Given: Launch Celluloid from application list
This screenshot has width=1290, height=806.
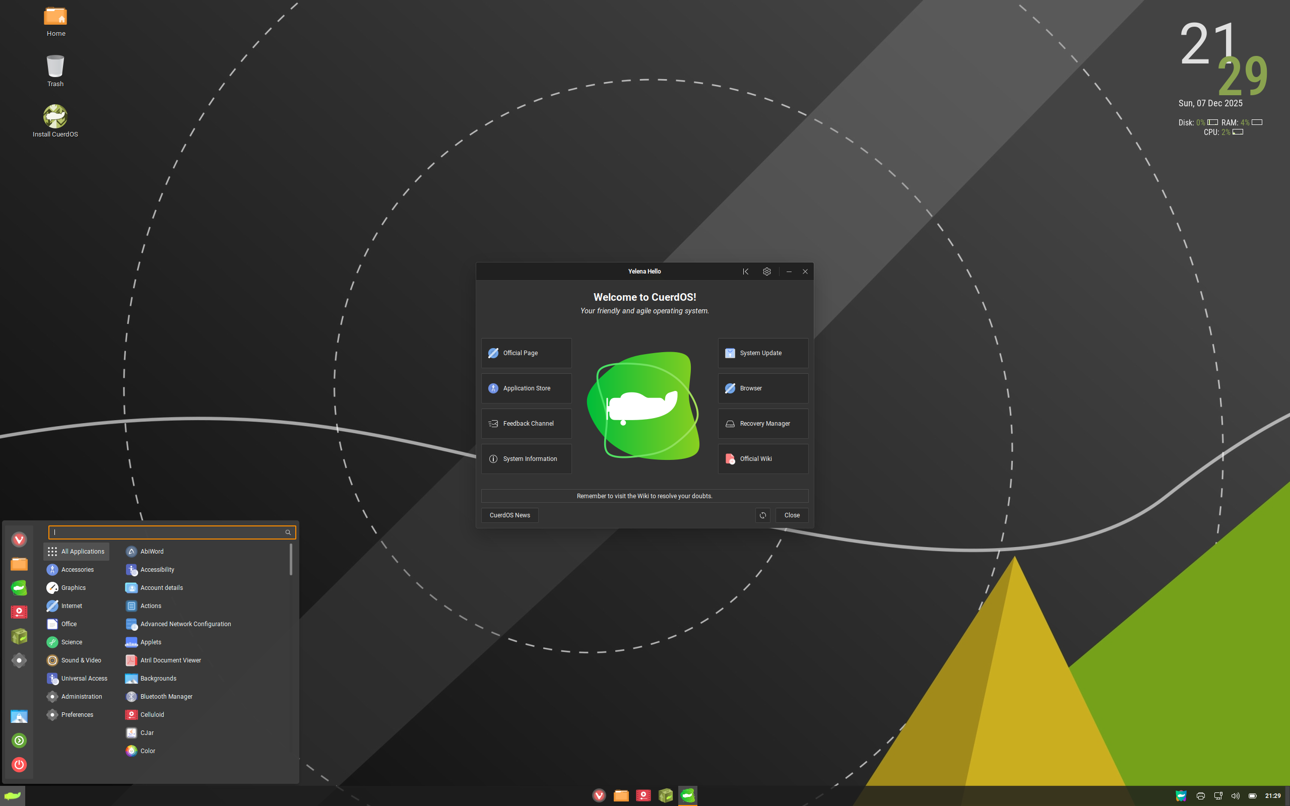Looking at the screenshot, I should pos(207,715).
